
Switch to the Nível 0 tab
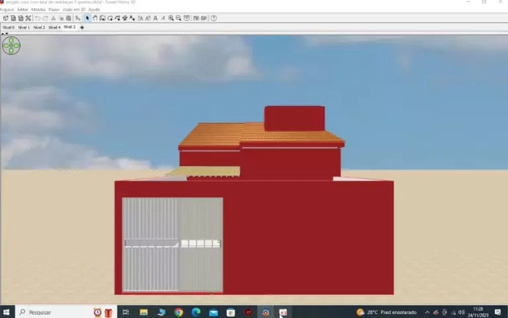tap(9, 28)
